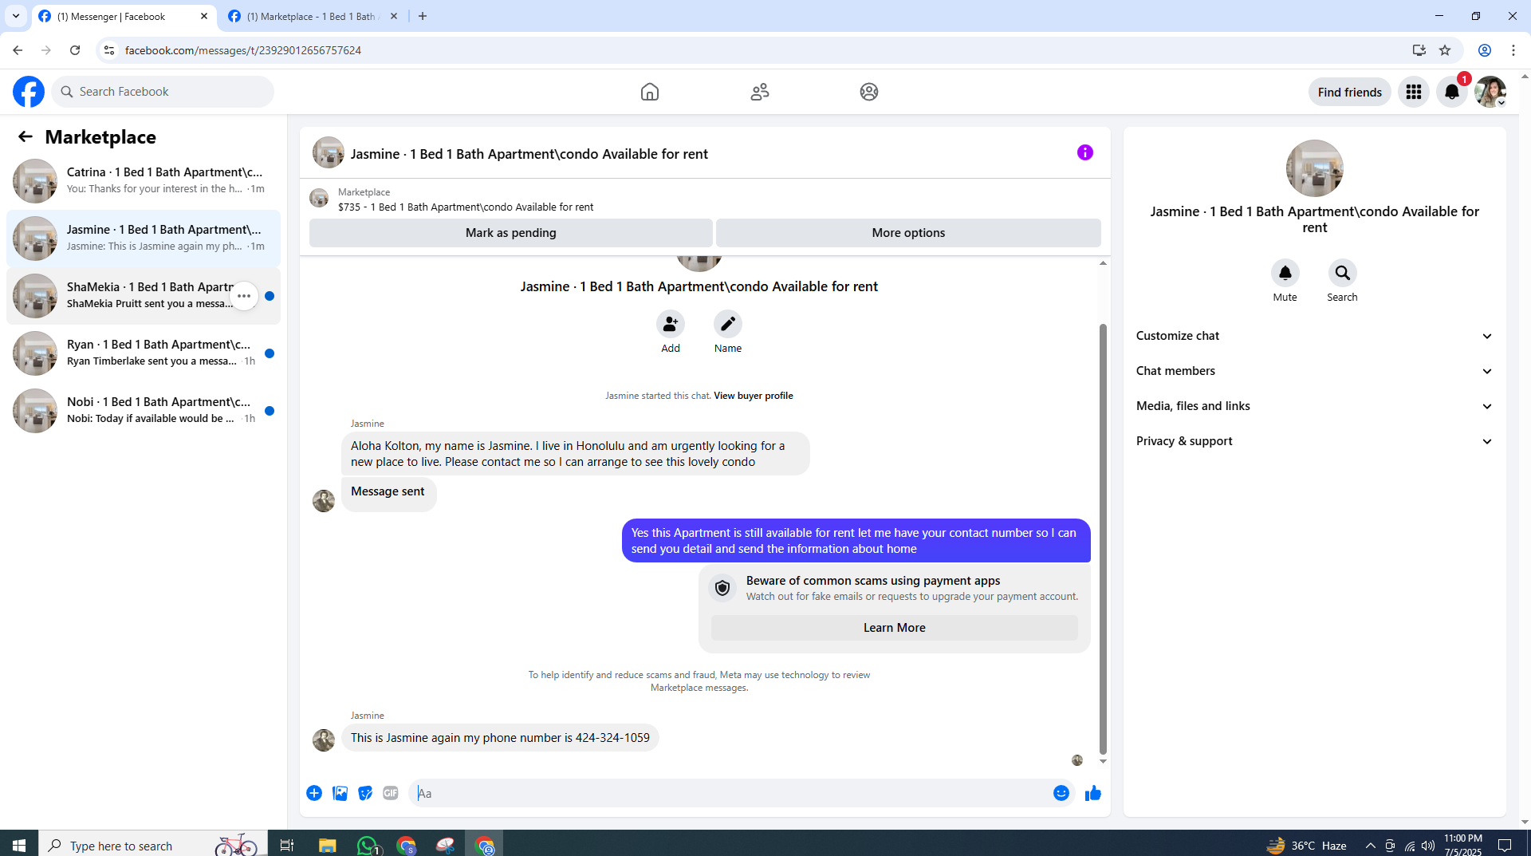Open more actions plus icon in composer
The image size is (1531, 856).
[x=314, y=793]
